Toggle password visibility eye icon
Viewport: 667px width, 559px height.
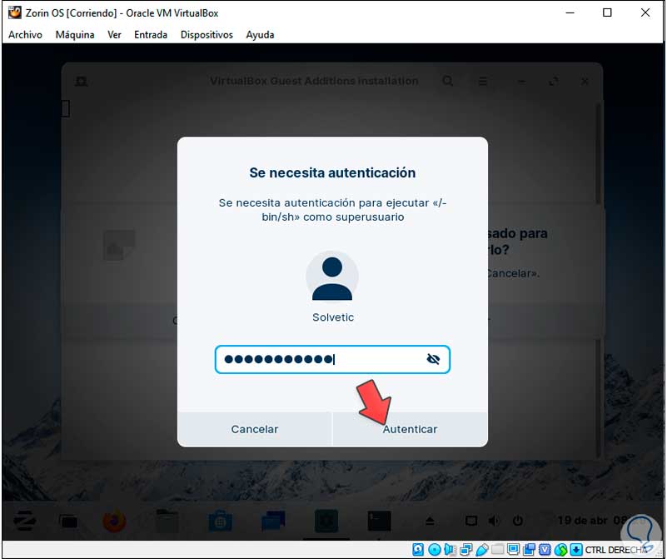pos(433,360)
